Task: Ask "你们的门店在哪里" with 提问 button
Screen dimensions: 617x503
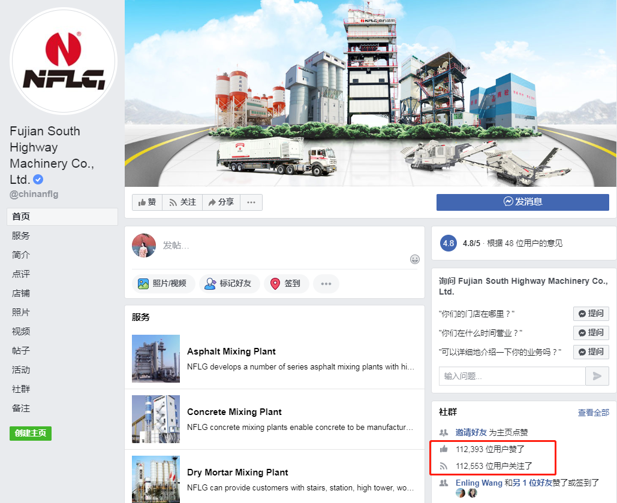Action: (x=591, y=314)
